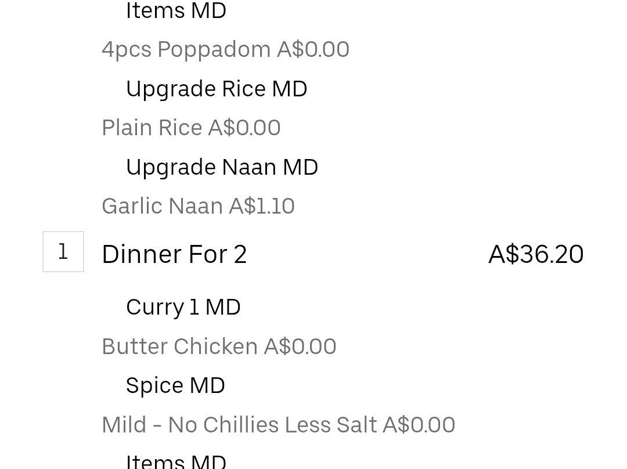Select Mild - No Chillies Less Salt

point(239,425)
